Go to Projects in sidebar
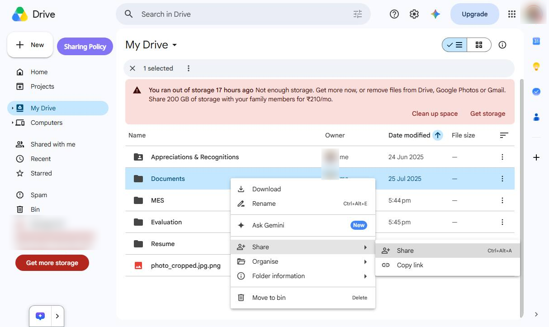549x327 pixels. 58,86
